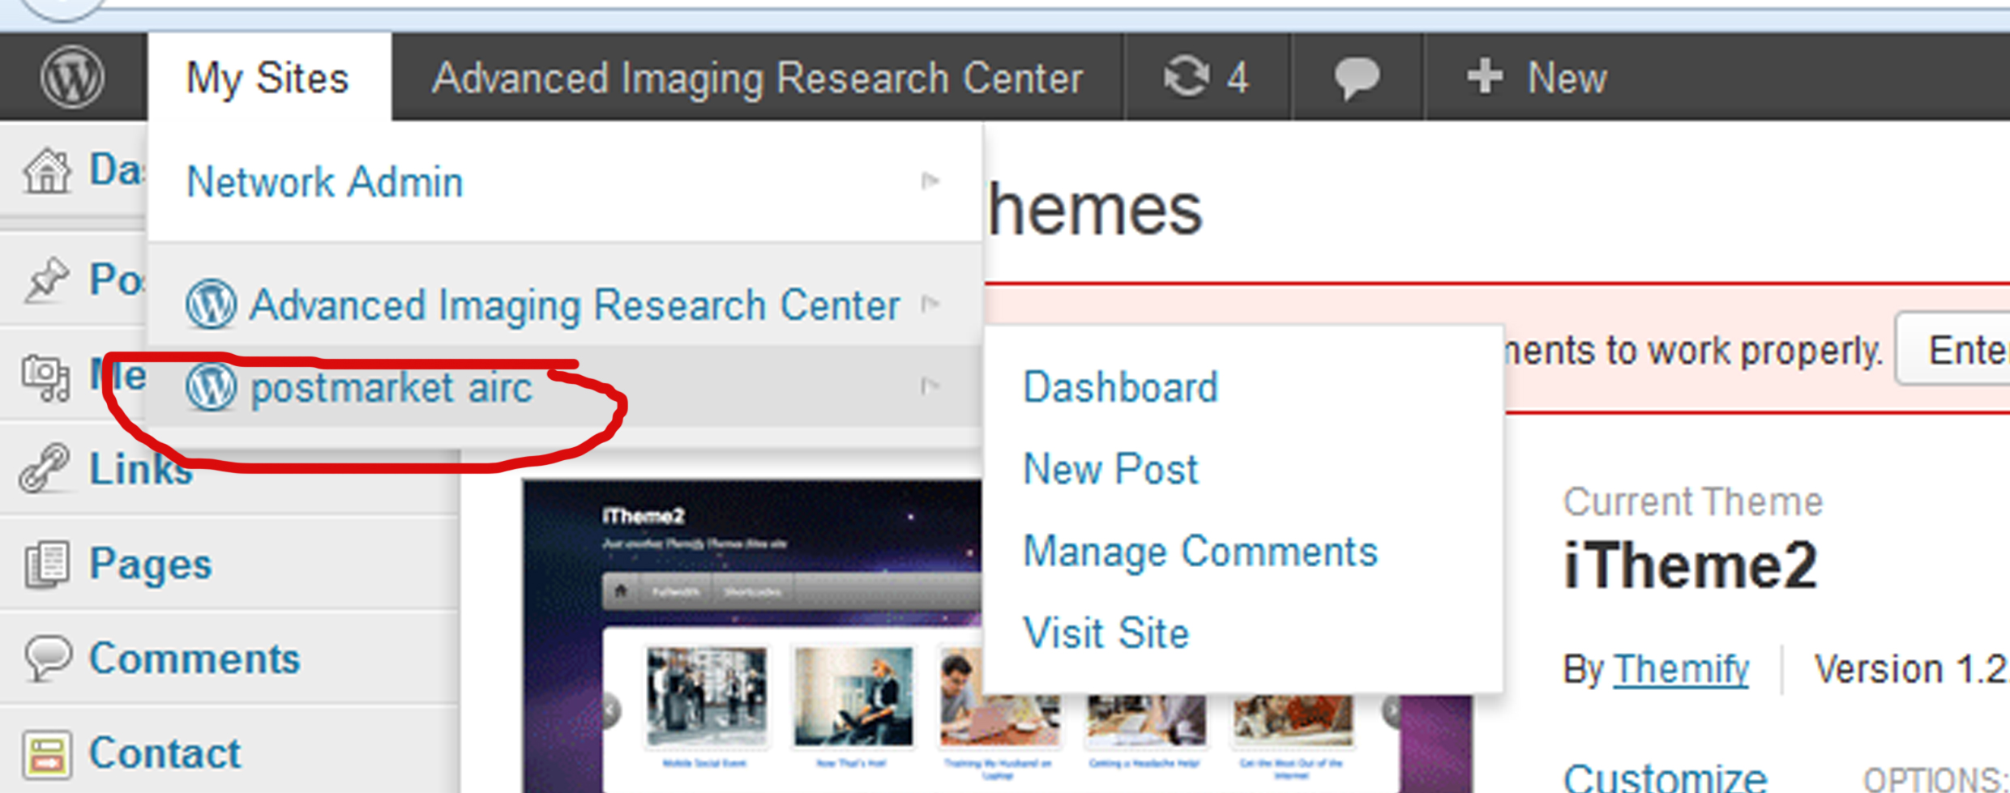Image resolution: width=2010 pixels, height=793 pixels.
Task: Select Dashboard from postmarket airc submenu
Action: (x=1120, y=387)
